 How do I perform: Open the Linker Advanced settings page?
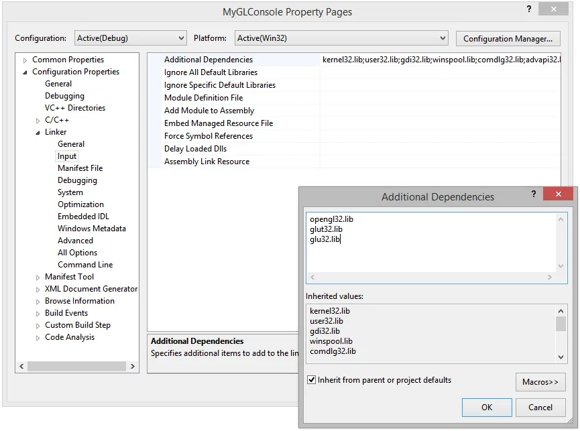pos(74,240)
